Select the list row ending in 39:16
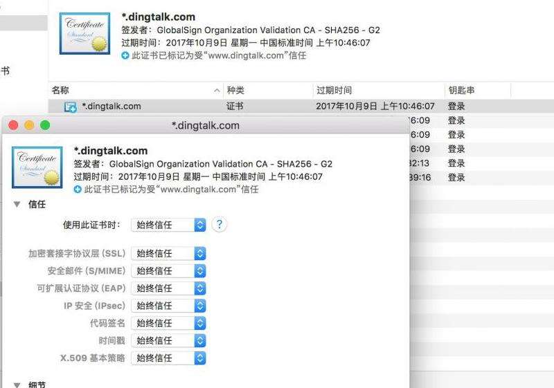This screenshot has width=554, height=388. click(x=482, y=178)
